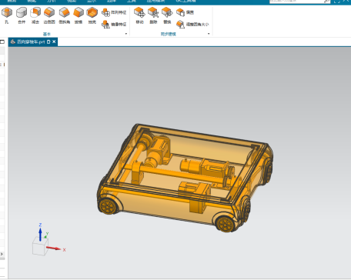Choose the Subtract (减去) boolean tool

click(x=35, y=15)
